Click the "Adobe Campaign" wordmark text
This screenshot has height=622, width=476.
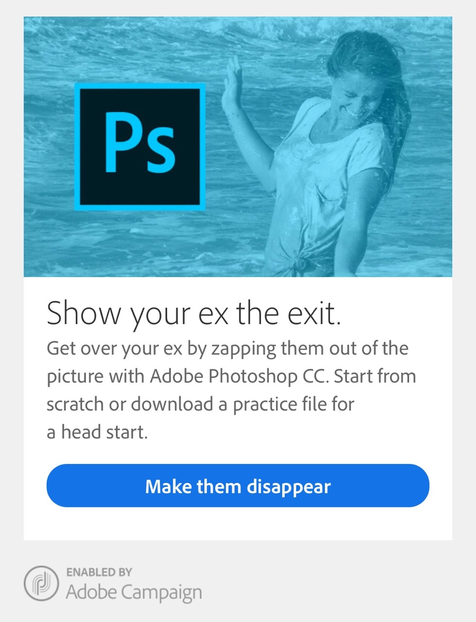click(x=134, y=592)
